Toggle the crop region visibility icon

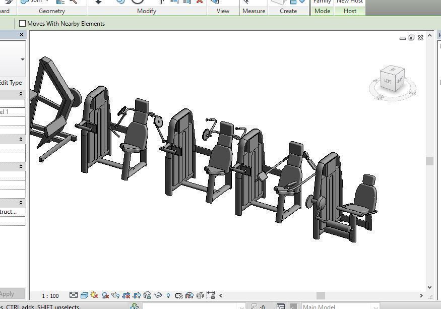click(137, 296)
